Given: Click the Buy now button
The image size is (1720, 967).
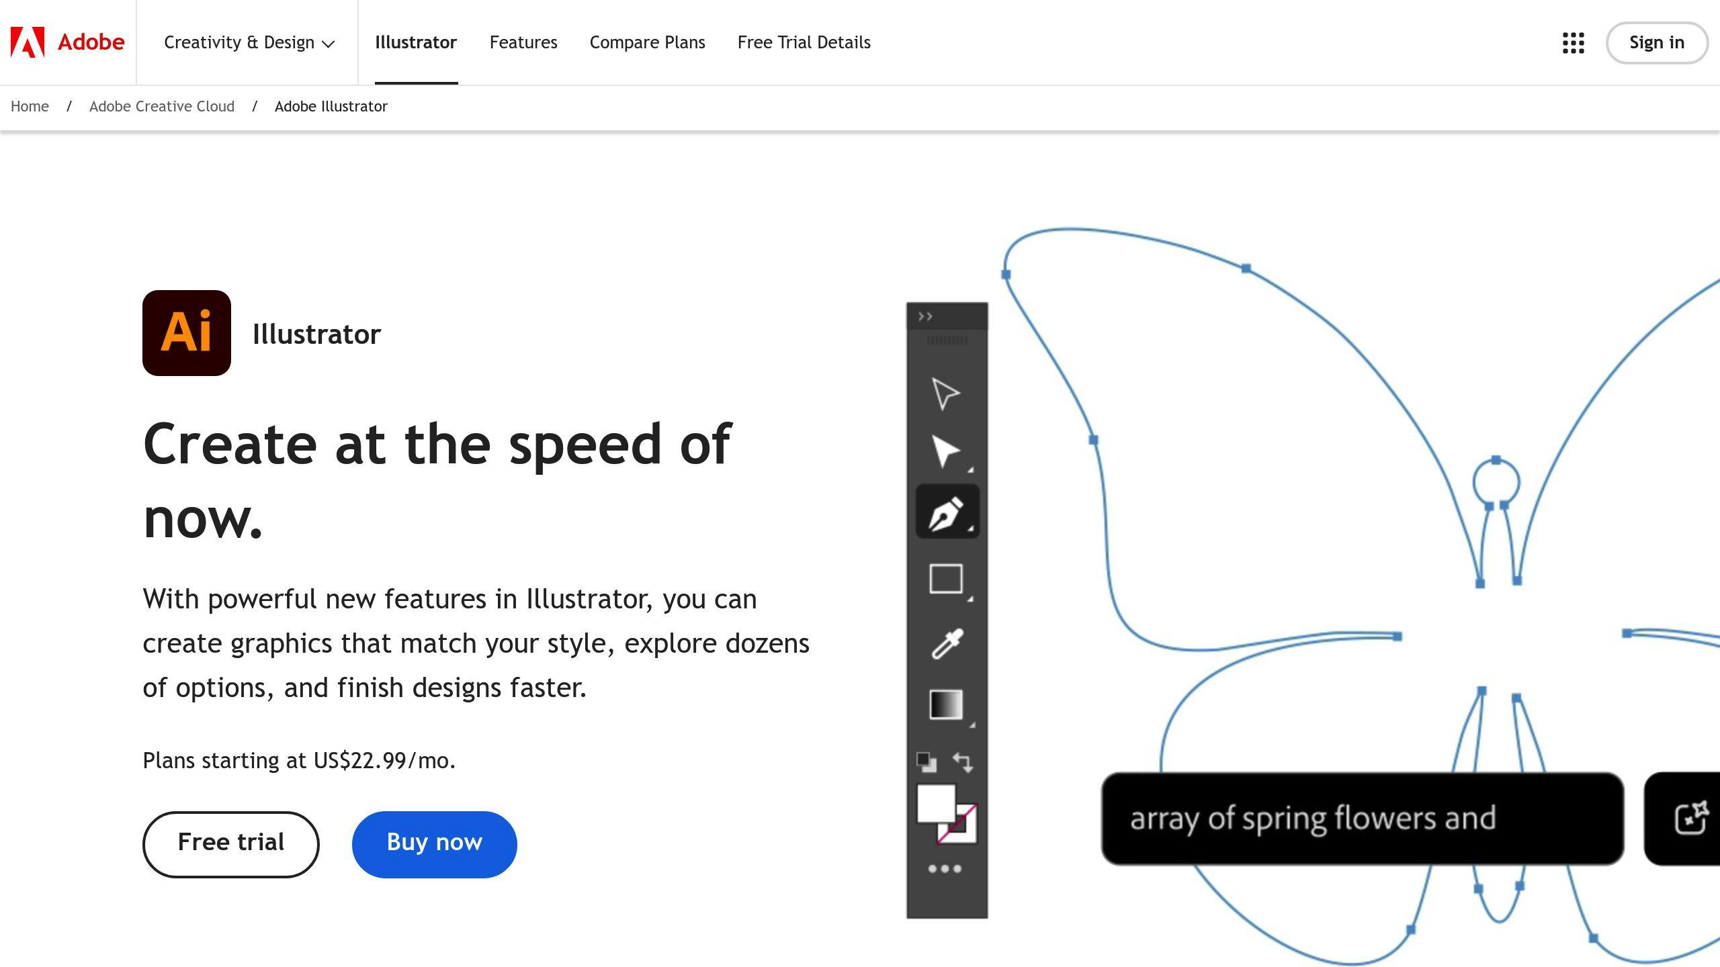Looking at the screenshot, I should coord(435,844).
